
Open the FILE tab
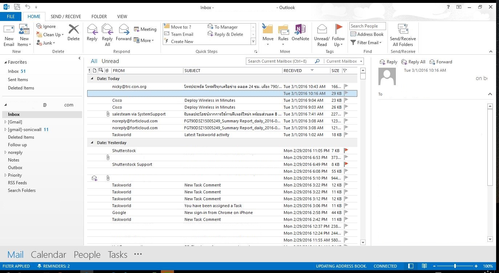click(x=11, y=16)
